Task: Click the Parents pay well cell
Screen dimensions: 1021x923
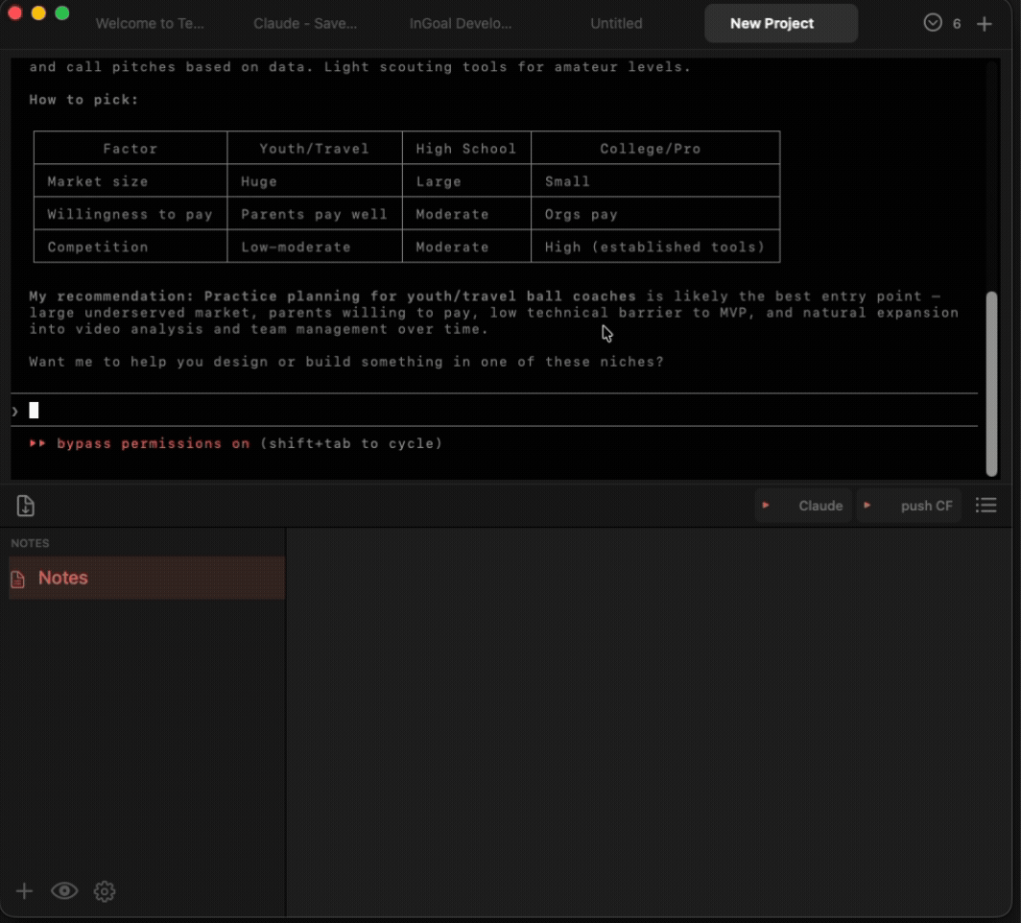Action: point(314,214)
